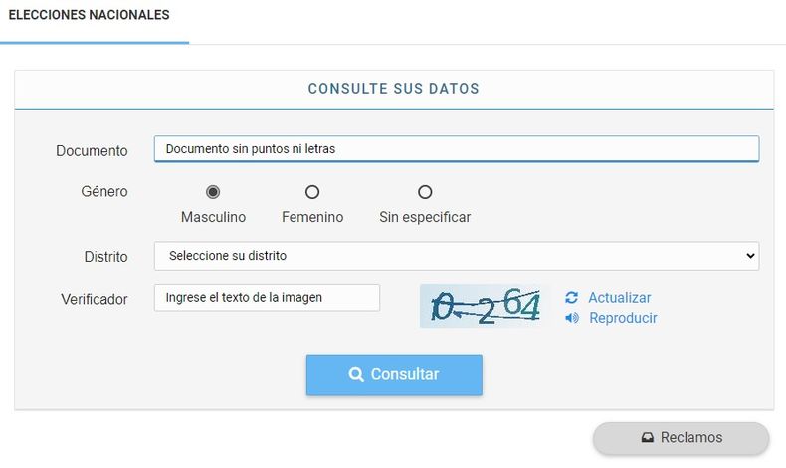Open the Distrito dropdown list
786x468 pixels.
point(456,256)
